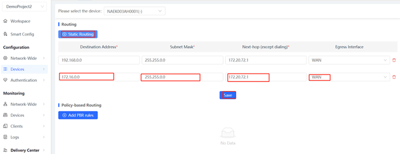The image size is (400, 154).
Task: Click the Logs icon in sidebar
Action: 5,137
